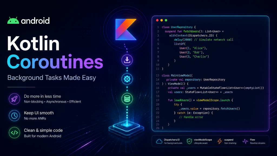The image size is (277, 156).
Task: Click code line 'class UserRepository {'
Action: point(179,27)
